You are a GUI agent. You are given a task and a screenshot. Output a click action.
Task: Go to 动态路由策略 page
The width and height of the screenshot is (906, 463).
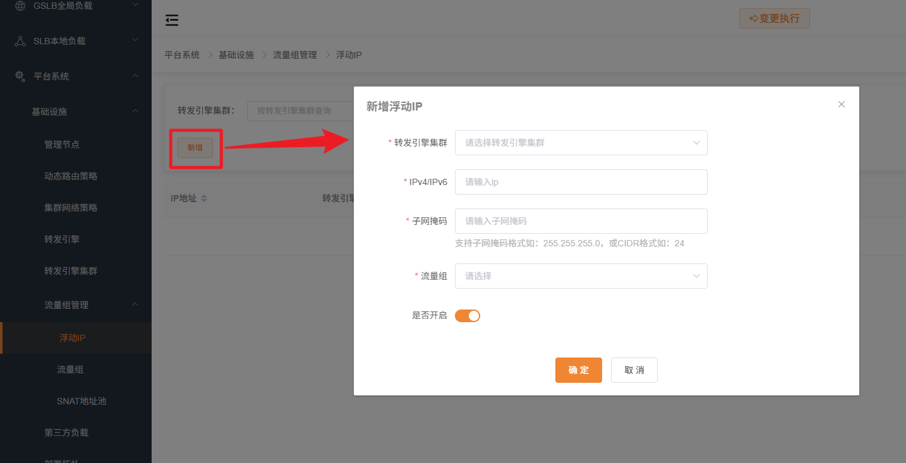(x=71, y=176)
